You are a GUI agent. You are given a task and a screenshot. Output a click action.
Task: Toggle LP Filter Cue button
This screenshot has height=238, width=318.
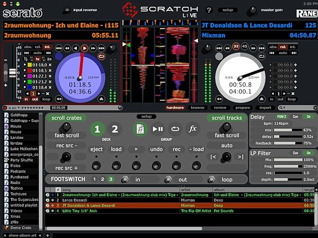click(x=296, y=153)
